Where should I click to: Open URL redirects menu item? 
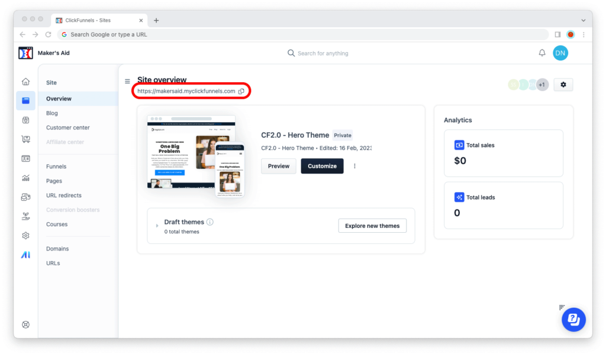pos(64,196)
